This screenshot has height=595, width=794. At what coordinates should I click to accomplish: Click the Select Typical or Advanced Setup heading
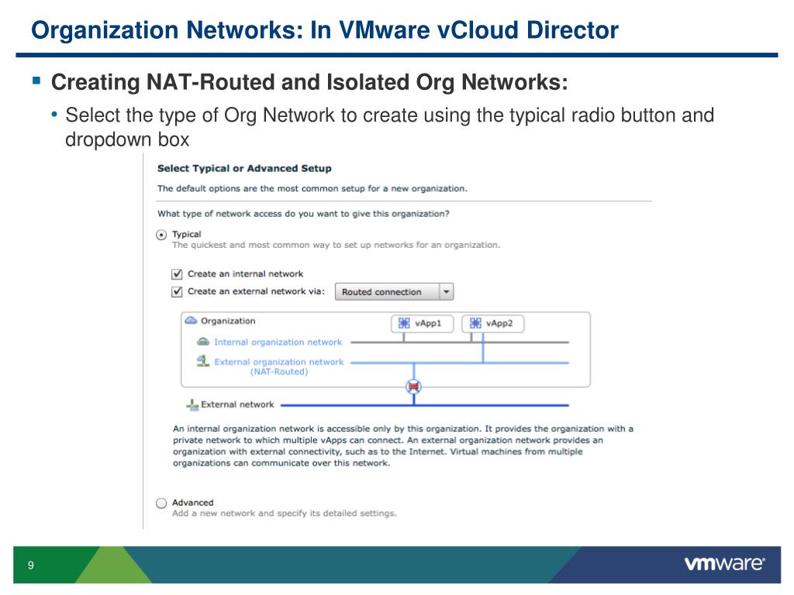tap(244, 168)
